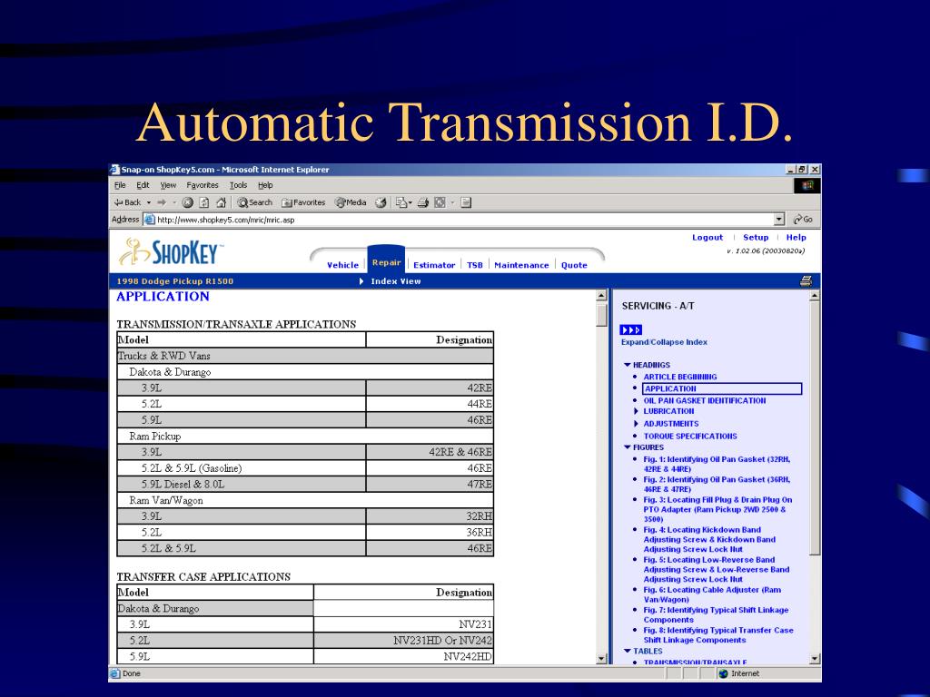Click the Discuss icon at toolbar end
The image size is (930, 697).
tap(466, 202)
